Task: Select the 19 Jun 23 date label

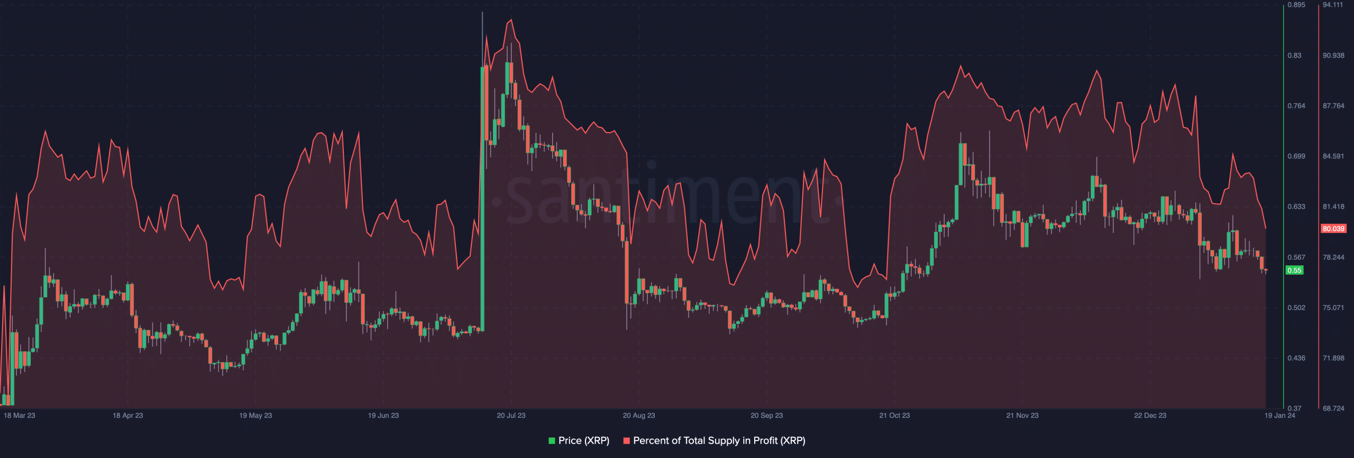Action: coord(383,415)
